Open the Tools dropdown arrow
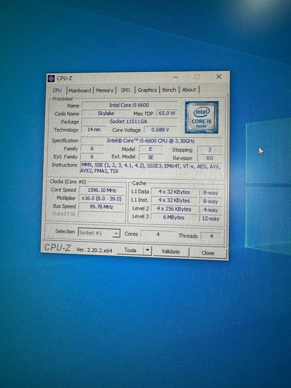 [x=147, y=251]
